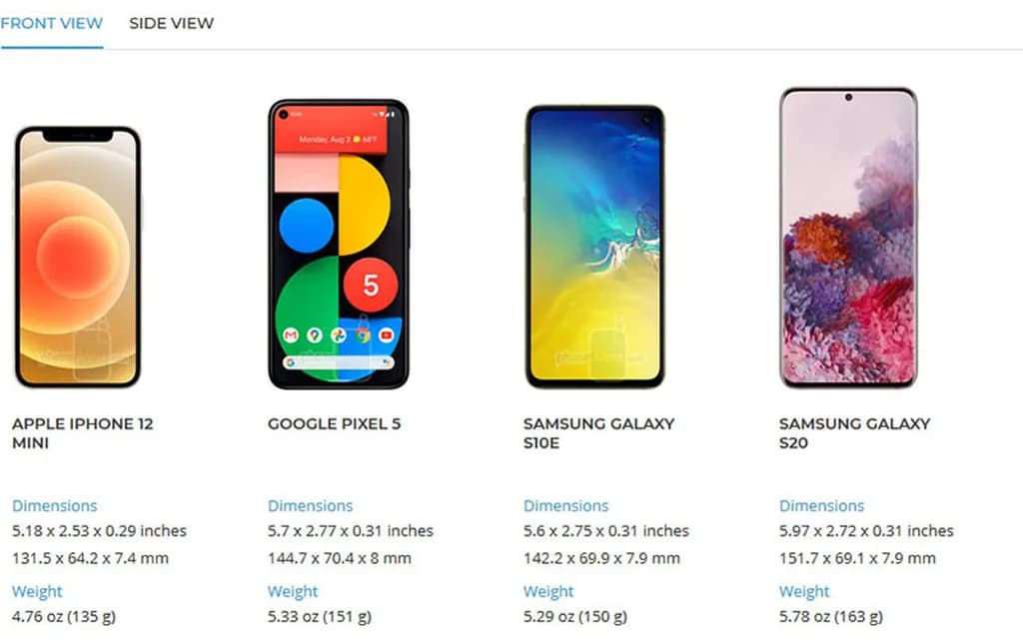Click the Google search bar on the Pixel 5 screen

pyautogui.click(x=339, y=362)
